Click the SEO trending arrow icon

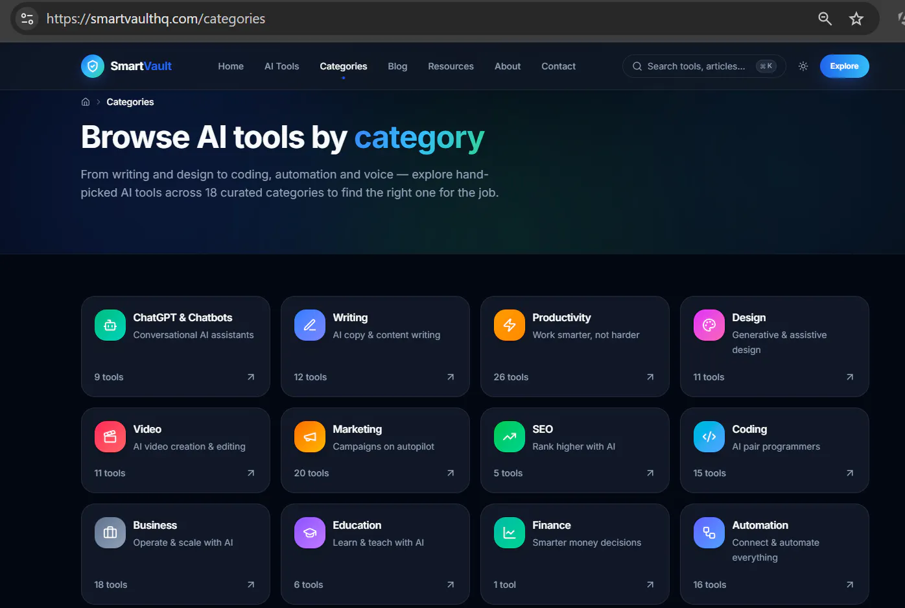coord(510,437)
